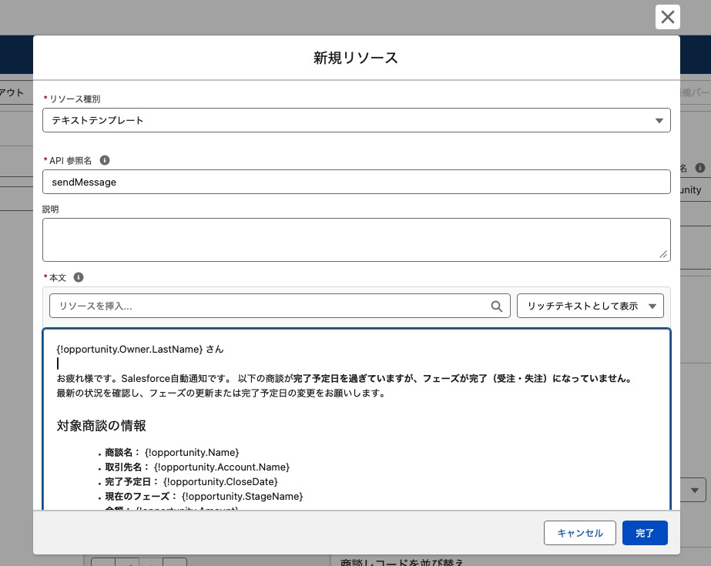Click the 説明 text area
Screen dimensions: 711x566
click(357, 239)
